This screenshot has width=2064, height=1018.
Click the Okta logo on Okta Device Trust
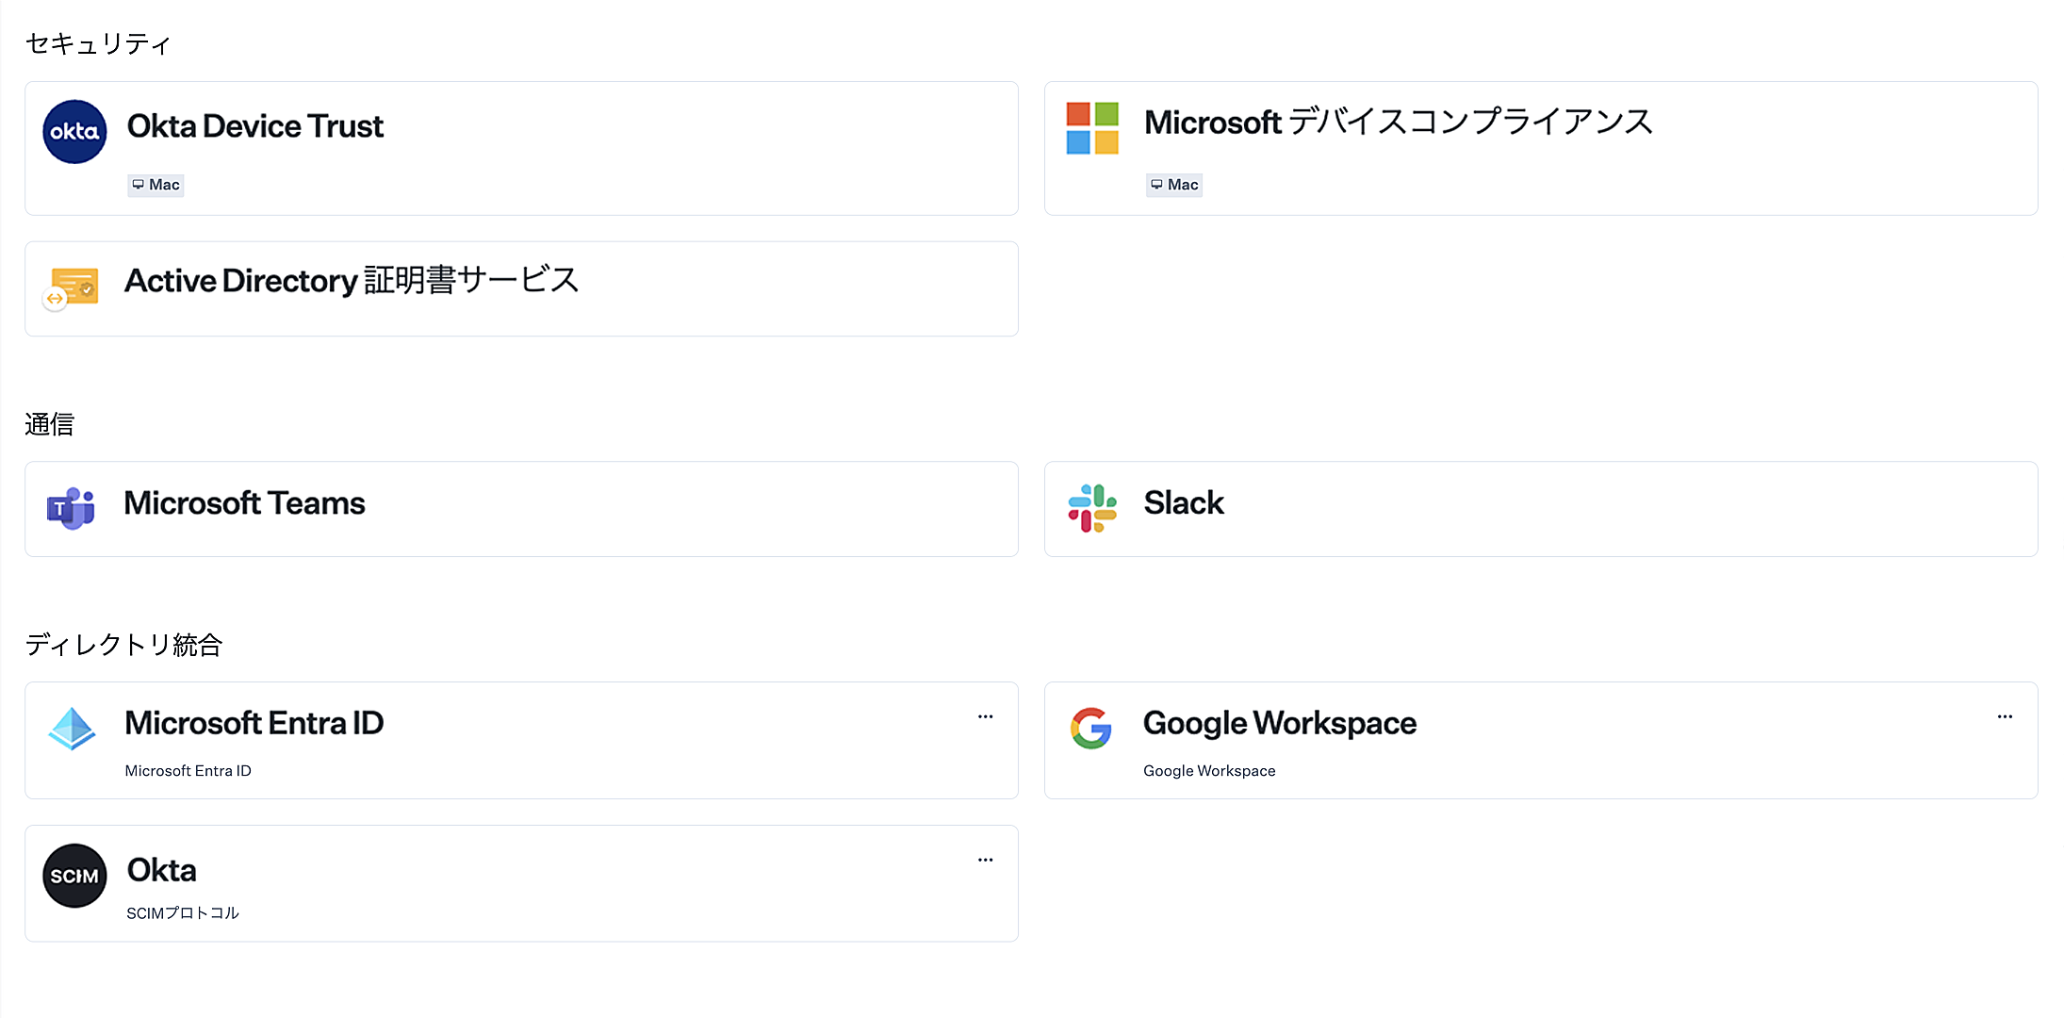(74, 132)
